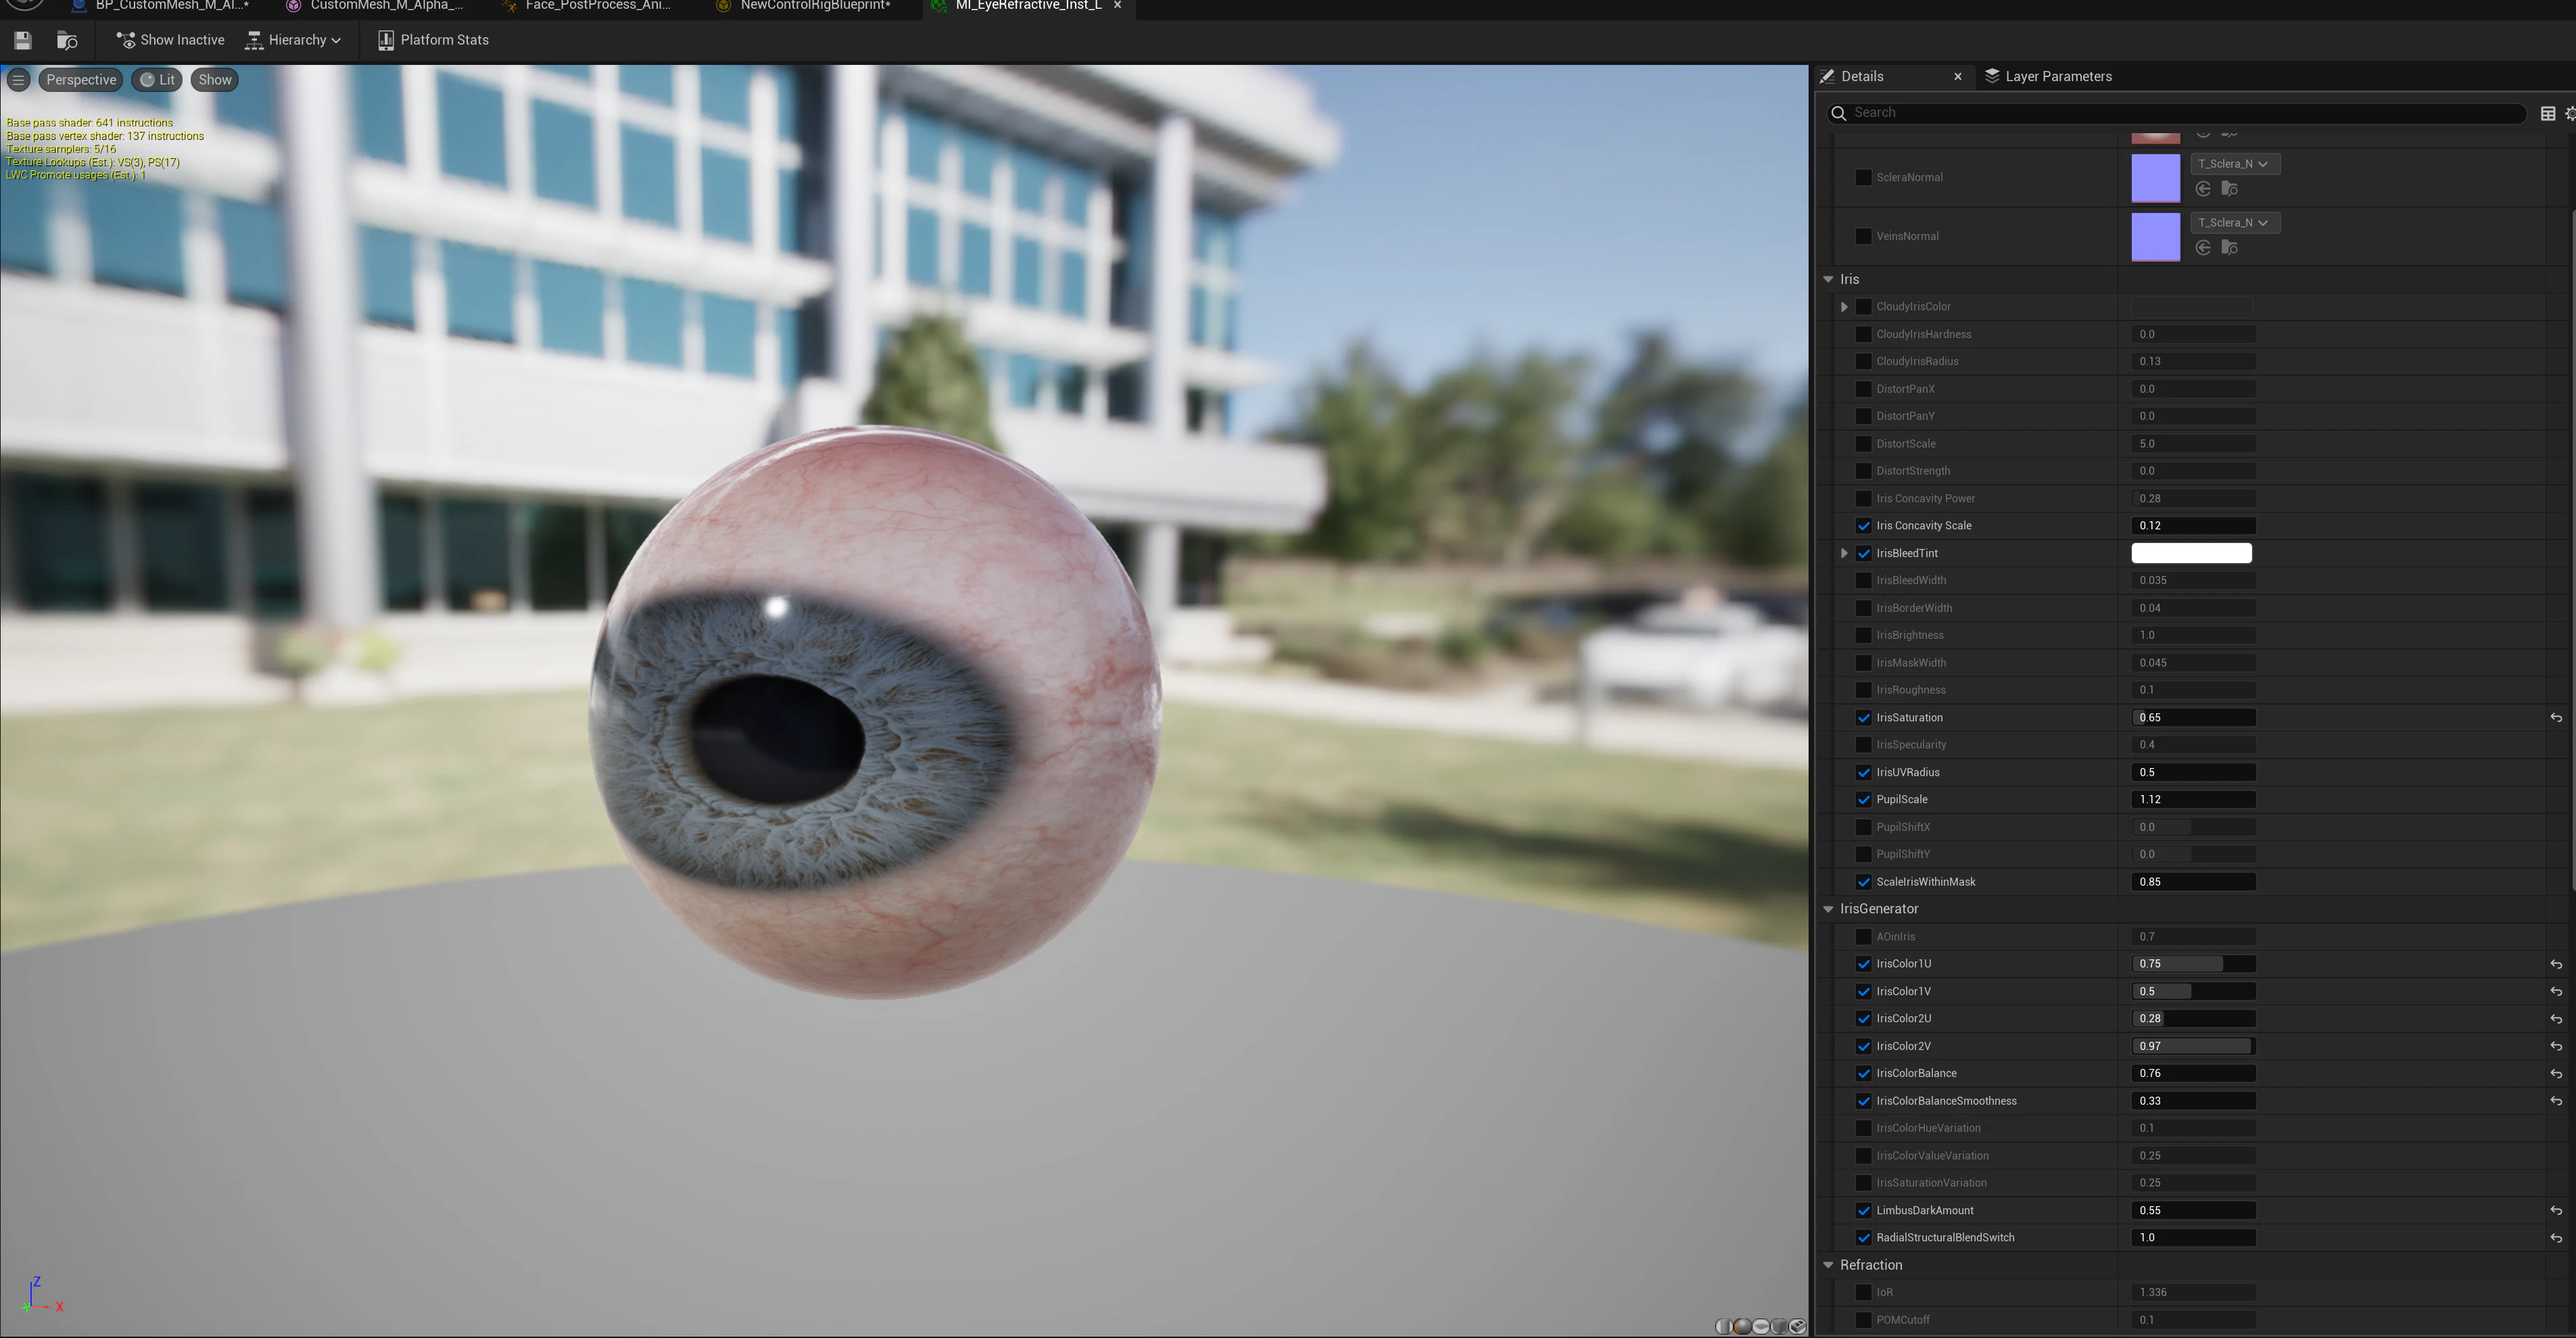Reset IrisColorBalance to default
The width and height of the screenshot is (2576, 1338).
pos(2556,1074)
